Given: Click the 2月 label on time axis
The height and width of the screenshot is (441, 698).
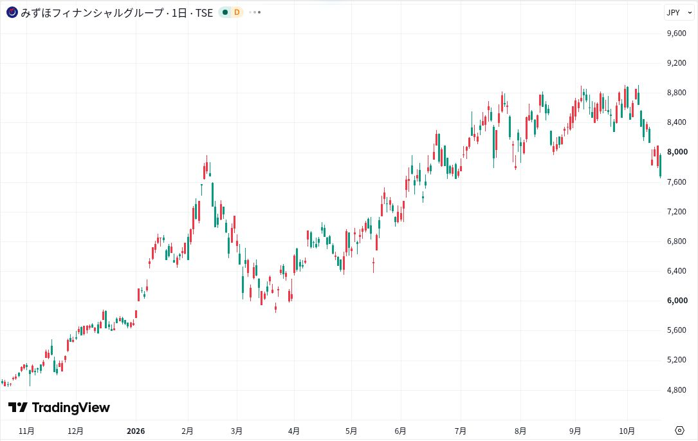Looking at the screenshot, I should 187,431.
